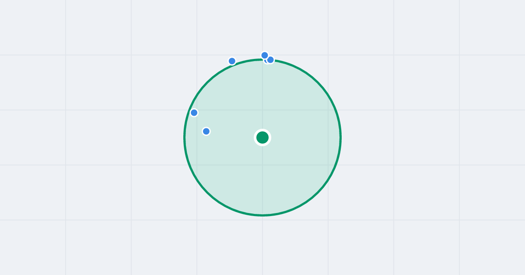Select the rightmost blue dot in the top cluster

coord(270,60)
